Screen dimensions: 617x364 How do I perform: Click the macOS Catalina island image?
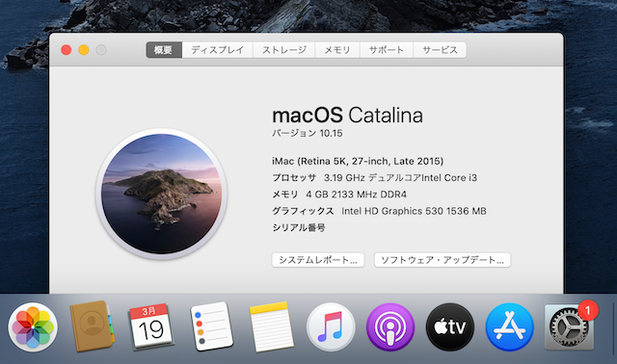click(x=161, y=194)
